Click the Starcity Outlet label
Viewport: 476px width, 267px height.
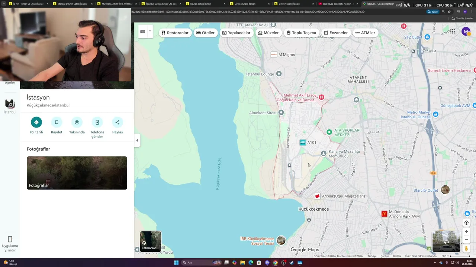point(426,190)
